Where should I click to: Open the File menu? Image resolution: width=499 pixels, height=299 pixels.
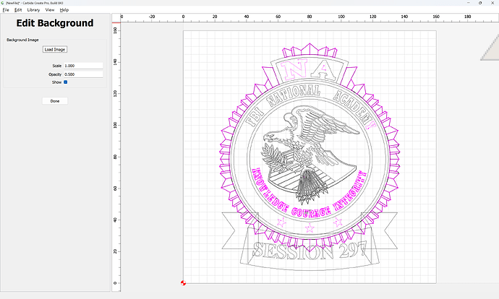tap(6, 10)
